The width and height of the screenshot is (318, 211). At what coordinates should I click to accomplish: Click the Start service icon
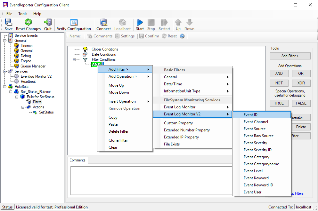point(140,22)
